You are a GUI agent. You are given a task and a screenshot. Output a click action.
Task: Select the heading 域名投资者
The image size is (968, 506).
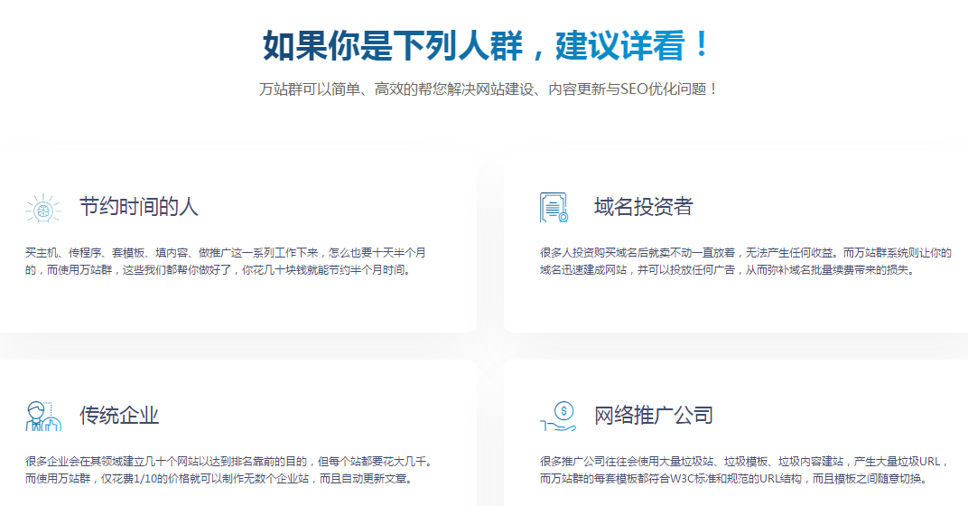point(643,207)
